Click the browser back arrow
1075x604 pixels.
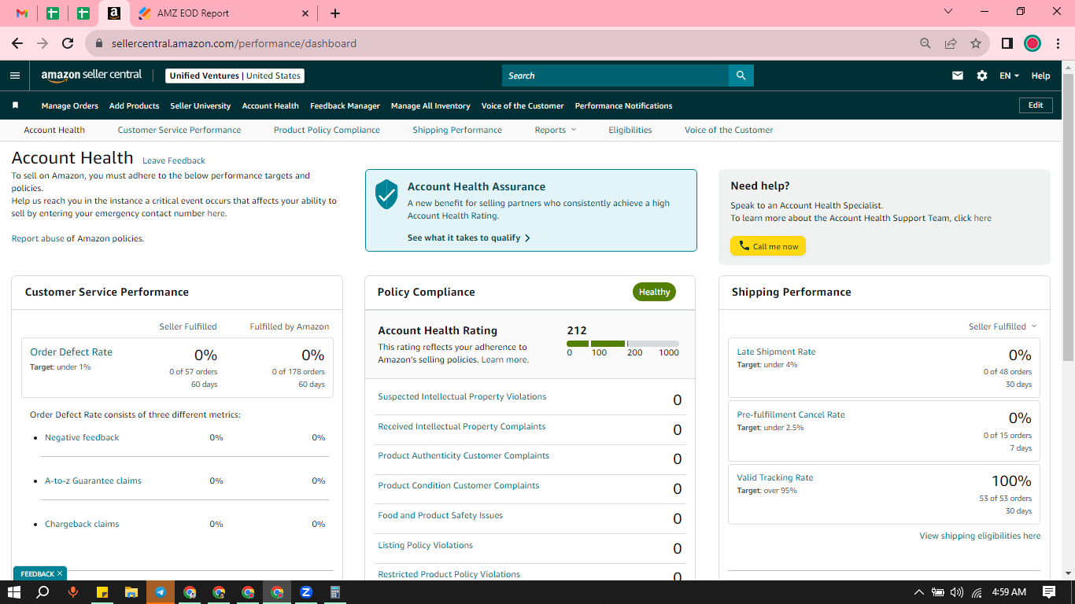tap(17, 43)
